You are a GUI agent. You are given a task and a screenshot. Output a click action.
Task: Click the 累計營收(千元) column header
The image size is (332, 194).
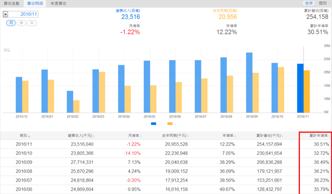[269, 136]
